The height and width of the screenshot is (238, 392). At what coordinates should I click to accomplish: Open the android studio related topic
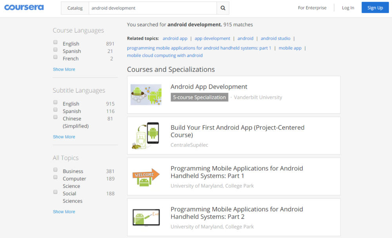click(276, 38)
